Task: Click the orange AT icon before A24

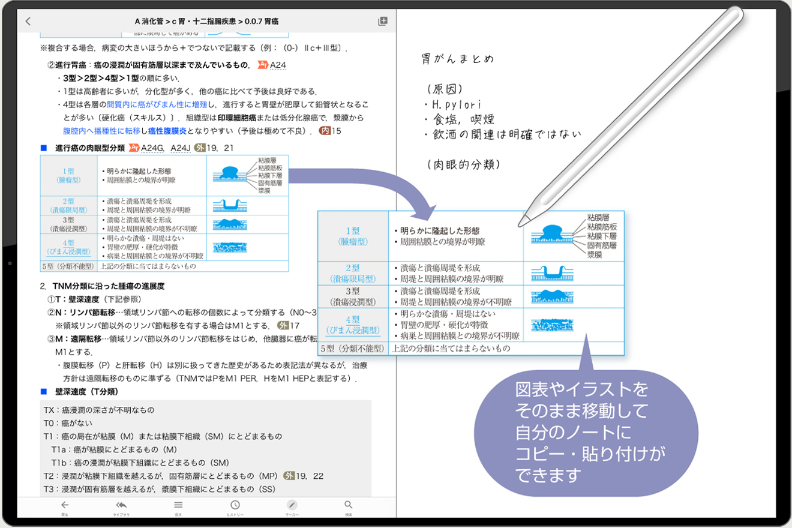Action: pos(262,65)
